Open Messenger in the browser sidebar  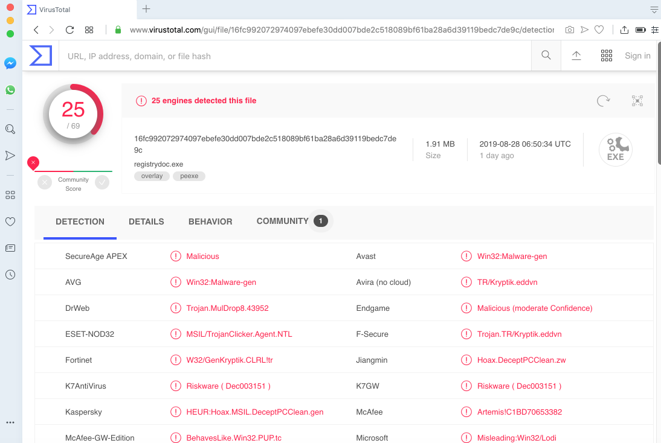(10, 63)
